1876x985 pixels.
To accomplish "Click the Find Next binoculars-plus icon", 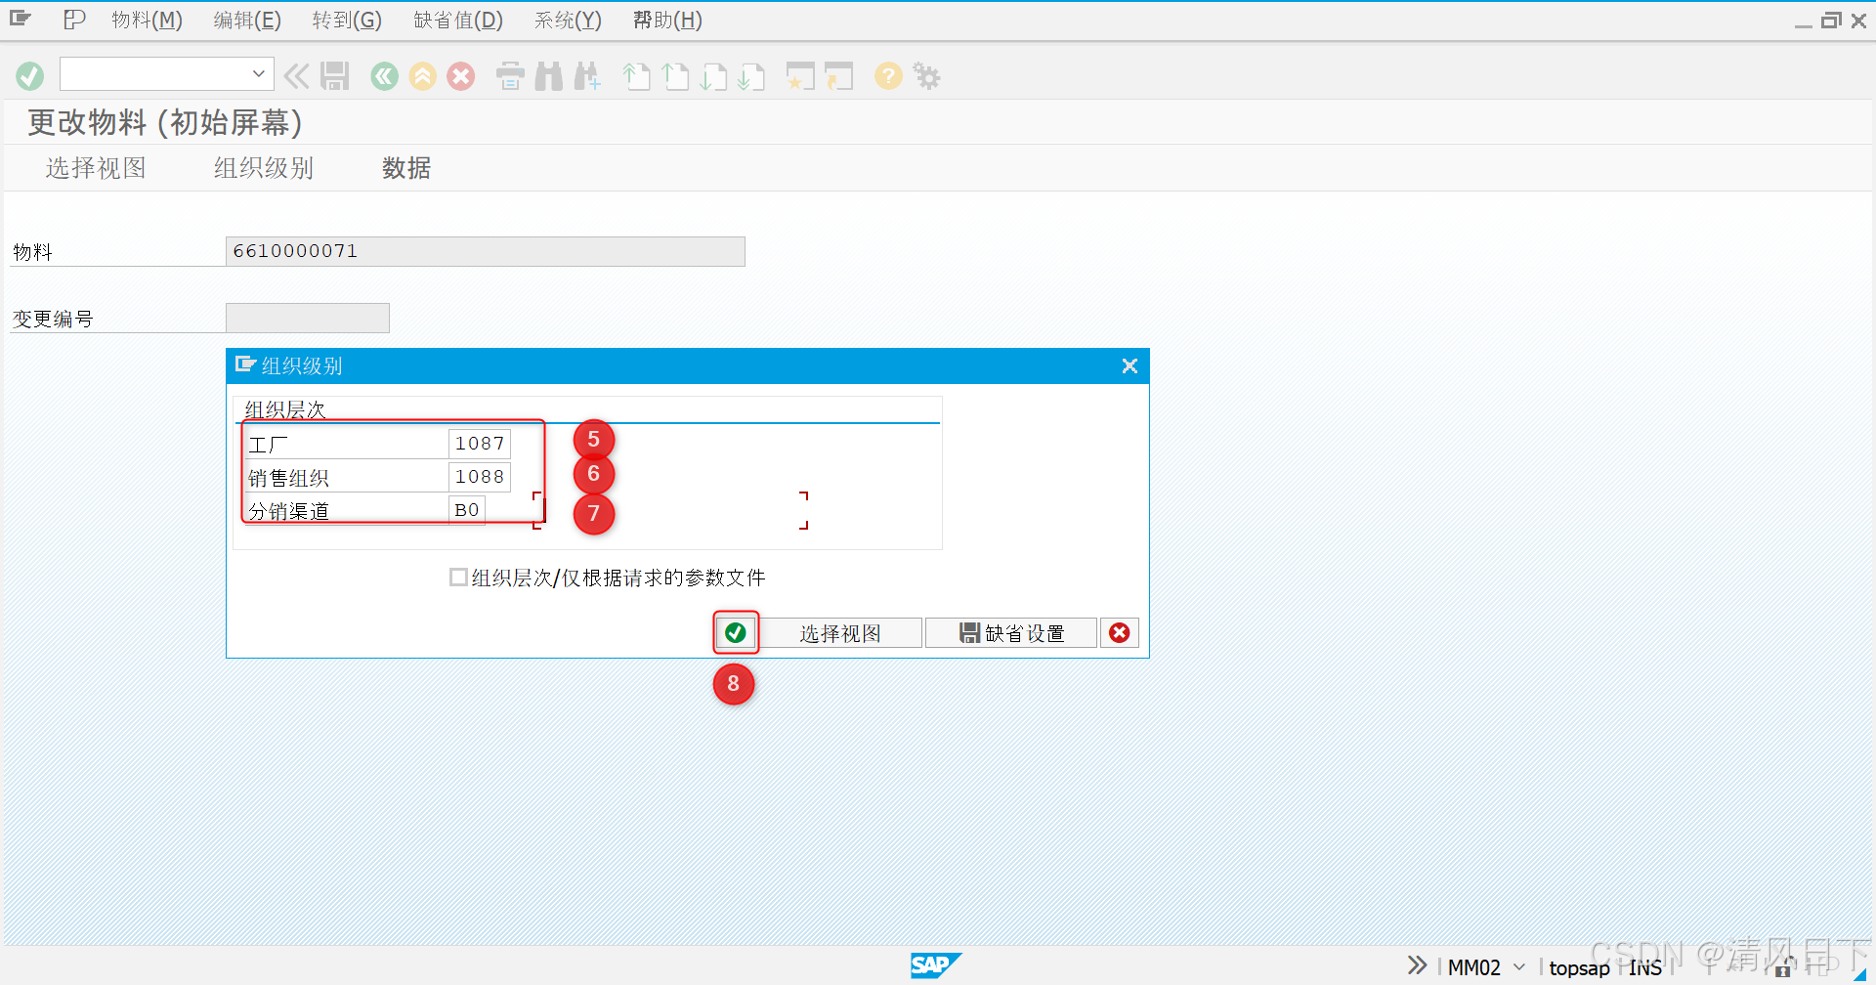I will (x=587, y=76).
